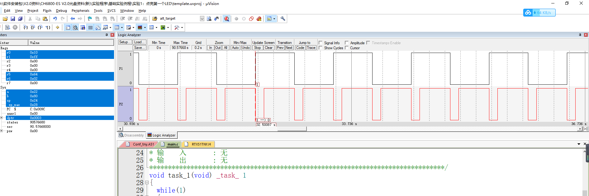Open the System Viewer dropdown arrow

click(x=168, y=27)
